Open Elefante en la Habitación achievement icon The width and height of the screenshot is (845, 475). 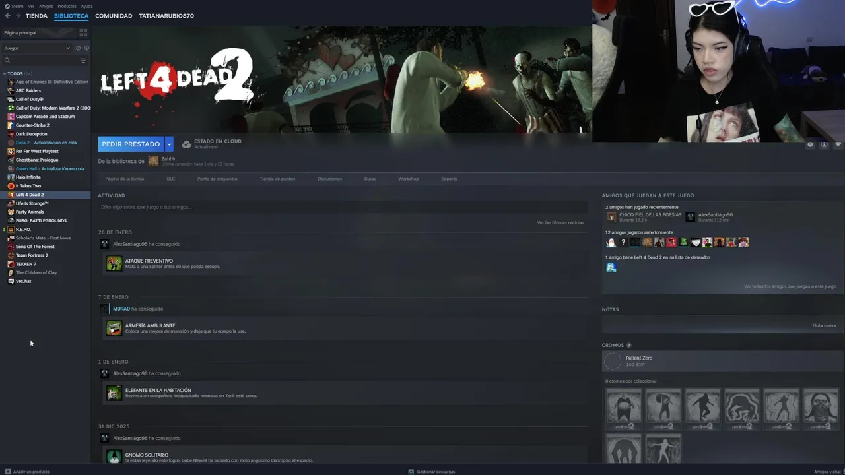pyautogui.click(x=114, y=393)
